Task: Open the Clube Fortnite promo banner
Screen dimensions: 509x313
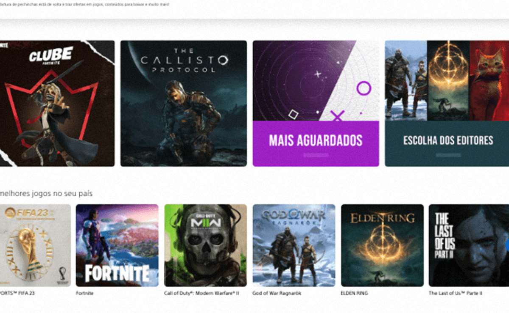Action: pyautogui.click(x=57, y=103)
